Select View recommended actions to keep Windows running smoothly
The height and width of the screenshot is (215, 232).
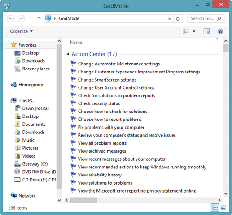click(x=142, y=167)
